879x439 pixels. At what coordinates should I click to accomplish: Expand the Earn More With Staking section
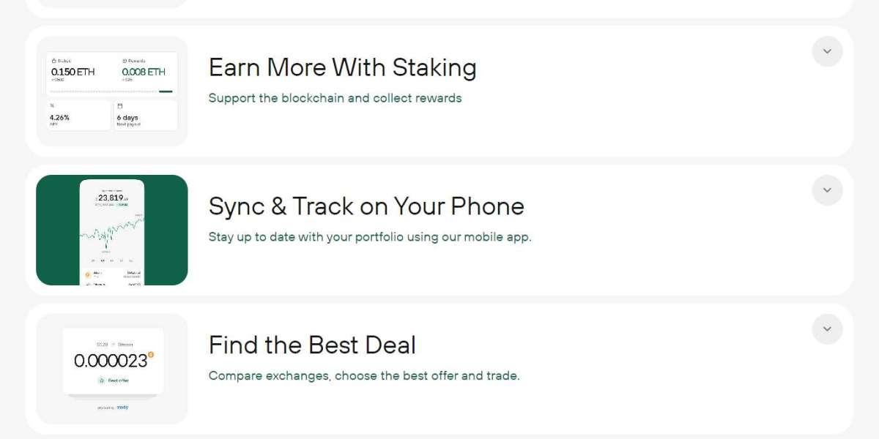[x=827, y=51]
